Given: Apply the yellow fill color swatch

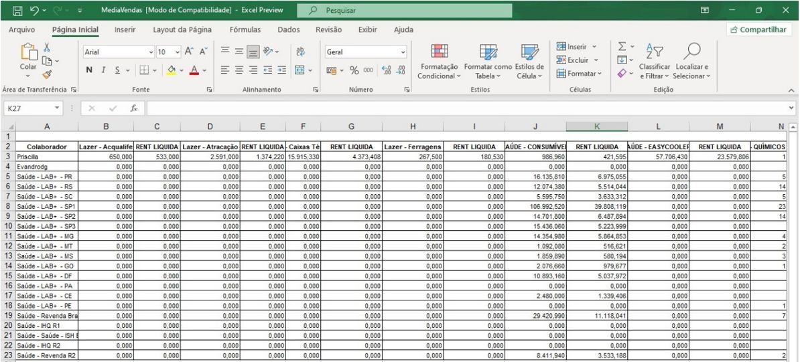Looking at the screenshot, I should (x=172, y=70).
